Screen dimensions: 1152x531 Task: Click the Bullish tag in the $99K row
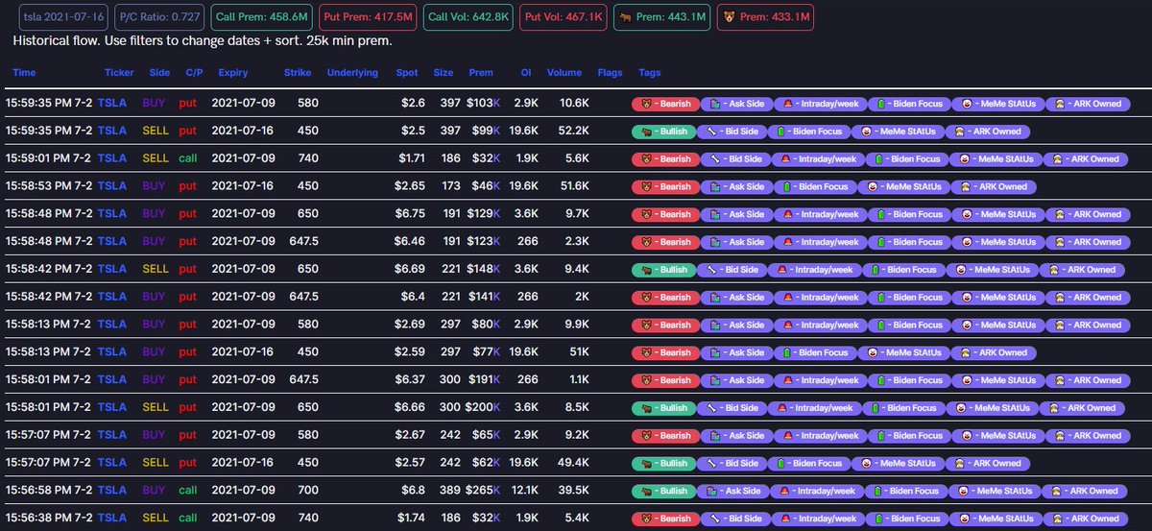click(x=663, y=132)
